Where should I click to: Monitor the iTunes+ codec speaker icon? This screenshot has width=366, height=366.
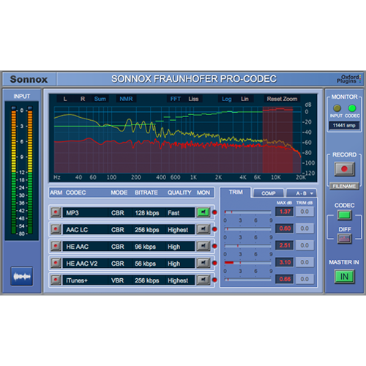(203, 280)
